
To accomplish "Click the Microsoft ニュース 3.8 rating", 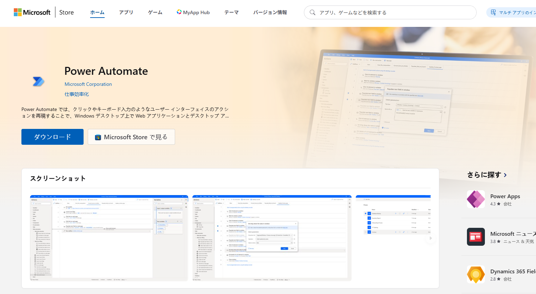I will coord(495,242).
